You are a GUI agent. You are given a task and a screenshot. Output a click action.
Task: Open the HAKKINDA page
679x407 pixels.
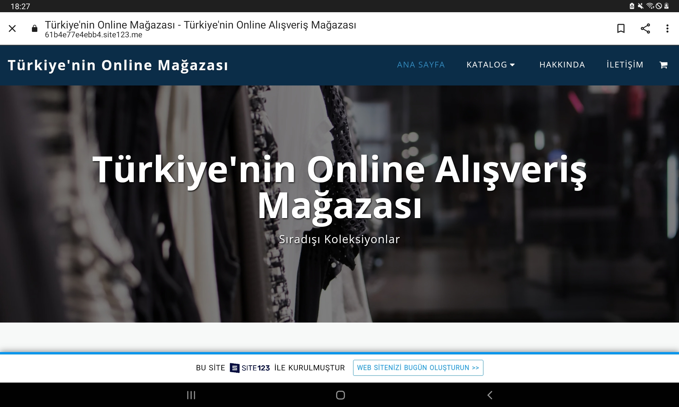(562, 65)
